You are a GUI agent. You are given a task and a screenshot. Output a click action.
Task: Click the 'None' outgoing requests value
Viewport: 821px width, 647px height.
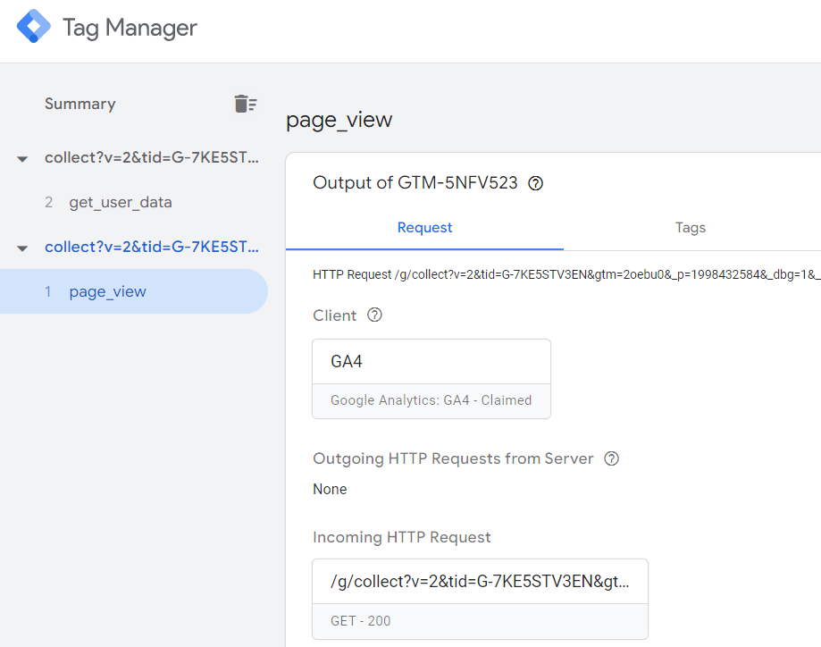click(x=330, y=489)
